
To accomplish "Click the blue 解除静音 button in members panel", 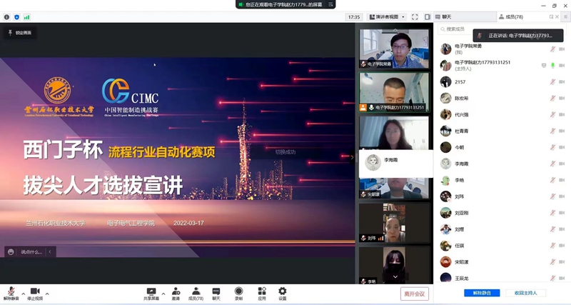I will pyautogui.click(x=482, y=293).
